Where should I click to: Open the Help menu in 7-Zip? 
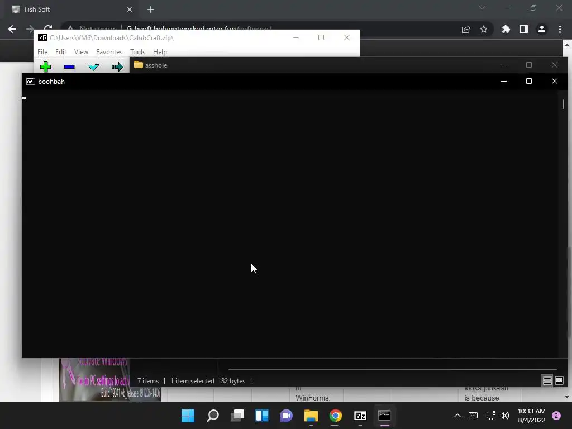pos(160,52)
